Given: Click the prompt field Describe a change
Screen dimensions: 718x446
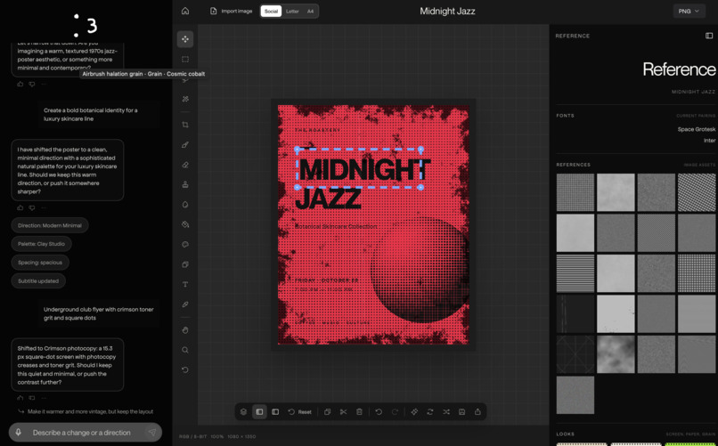Looking at the screenshot, I should 86,433.
